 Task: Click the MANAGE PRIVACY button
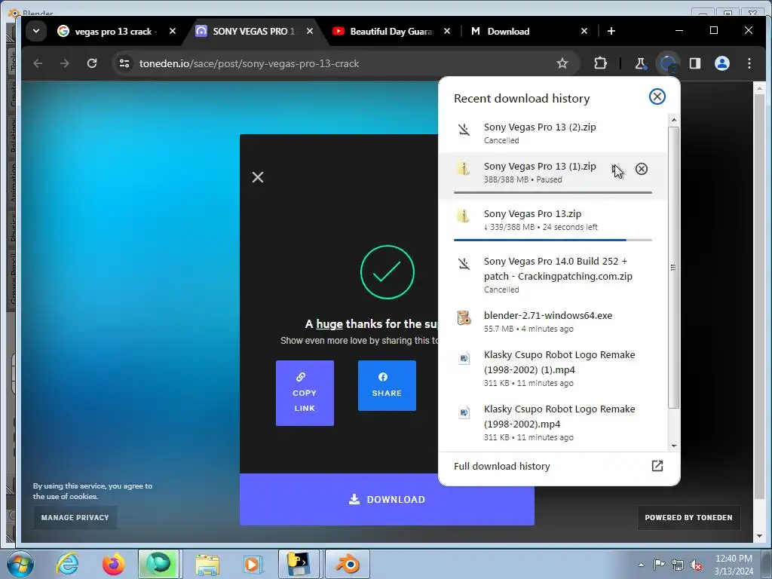(75, 517)
